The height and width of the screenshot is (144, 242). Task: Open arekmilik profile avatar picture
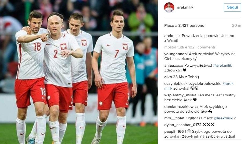click(169, 7)
